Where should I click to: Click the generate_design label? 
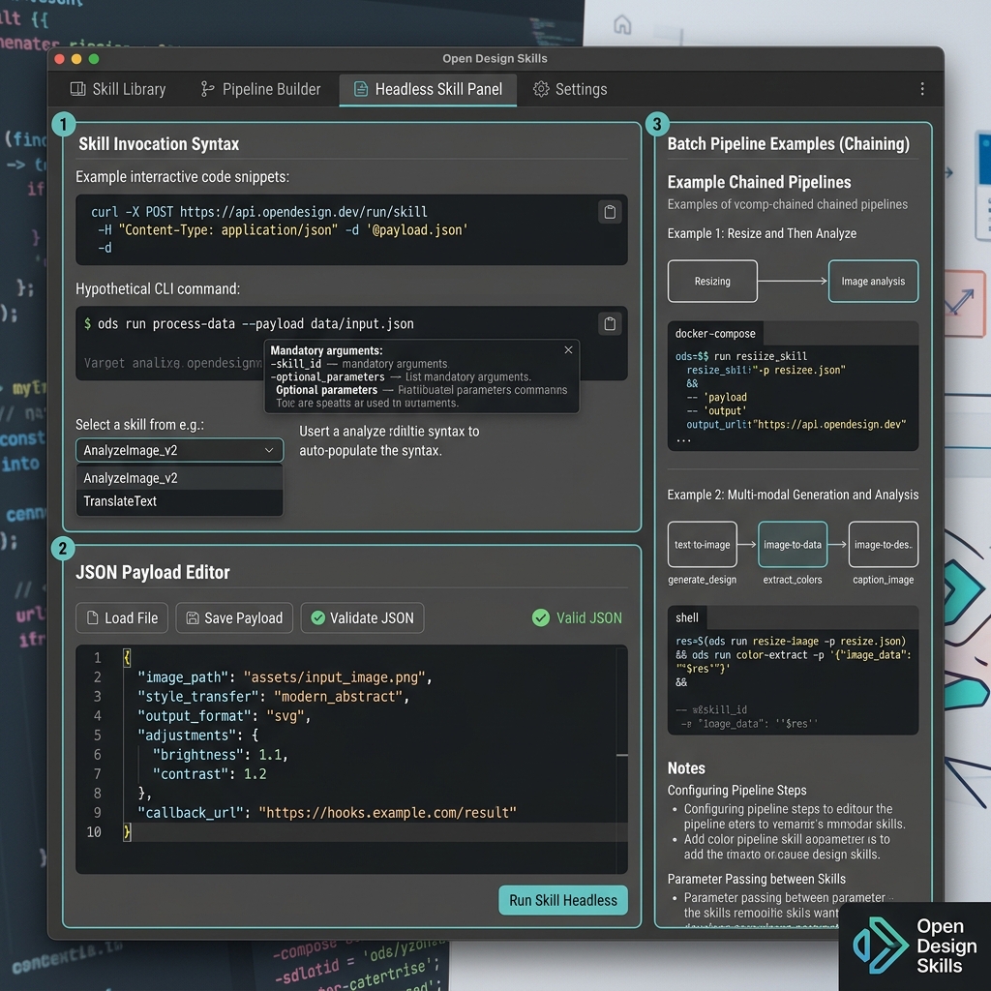tap(703, 580)
